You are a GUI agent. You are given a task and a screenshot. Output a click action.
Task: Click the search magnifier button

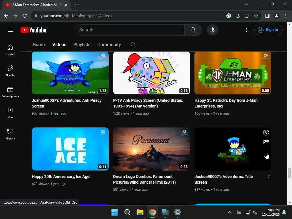[x=193, y=30]
